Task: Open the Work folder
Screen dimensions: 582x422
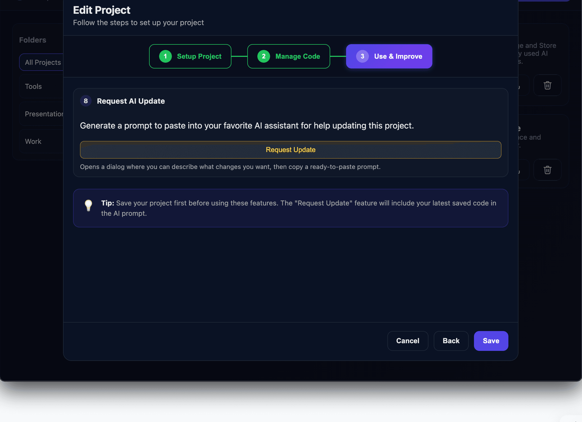Action: pos(33,141)
